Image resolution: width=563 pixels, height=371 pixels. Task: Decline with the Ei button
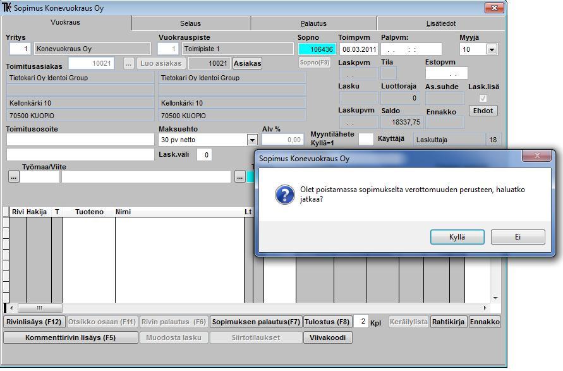click(x=518, y=237)
